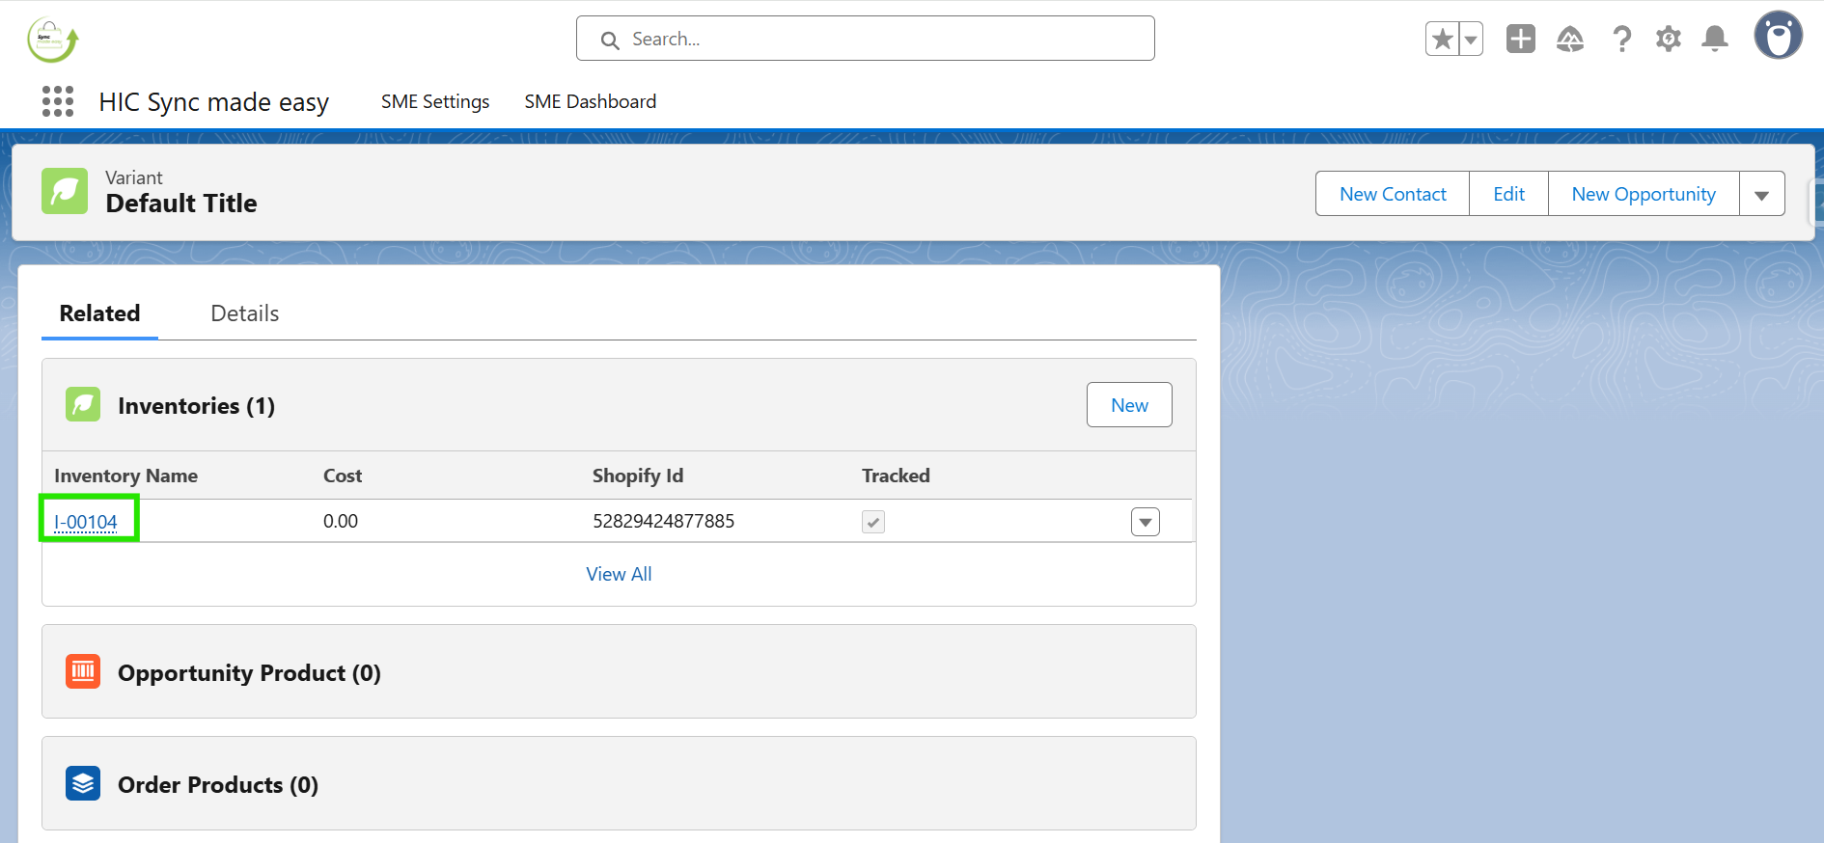
Task: Open the Favorites list dropdown arrow
Action: click(x=1471, y=40)
